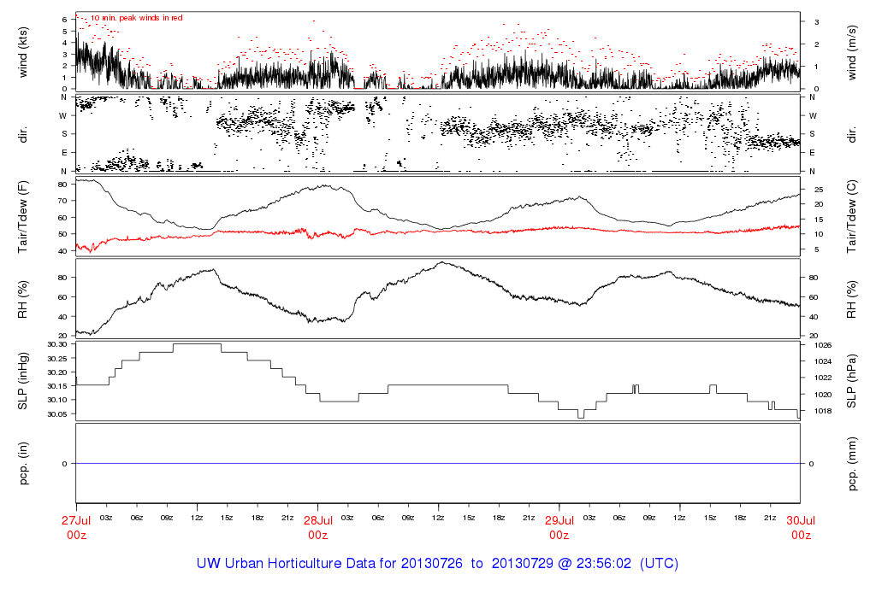Click the 30.15 tick on SLP inHg axis
This screenshot has height=598, width=876.
(x=57, y=386)
